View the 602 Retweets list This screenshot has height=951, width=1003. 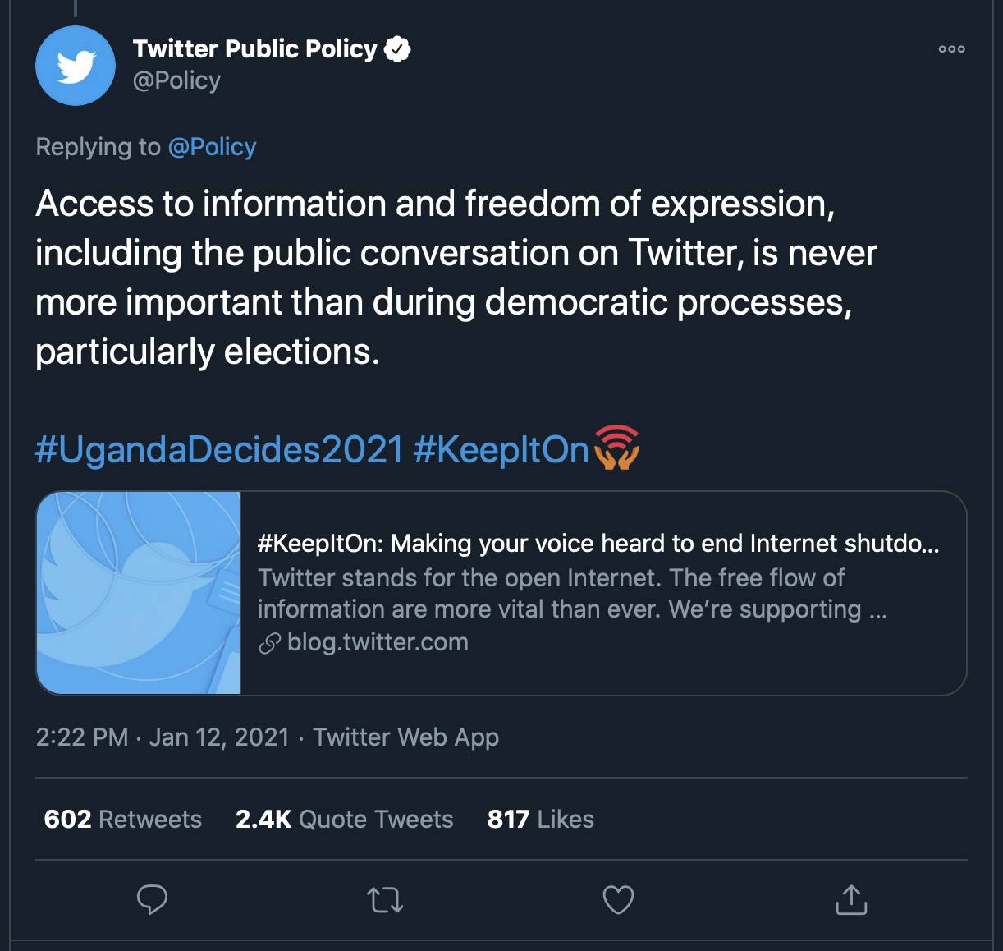click(x=123, y=819)
